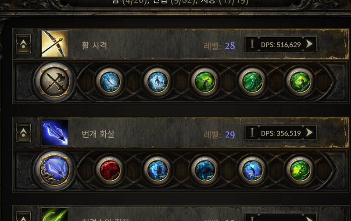Click last green support gem in bow shot row
The height and width of the screenshot is (221, 351).
pos(300,82)
